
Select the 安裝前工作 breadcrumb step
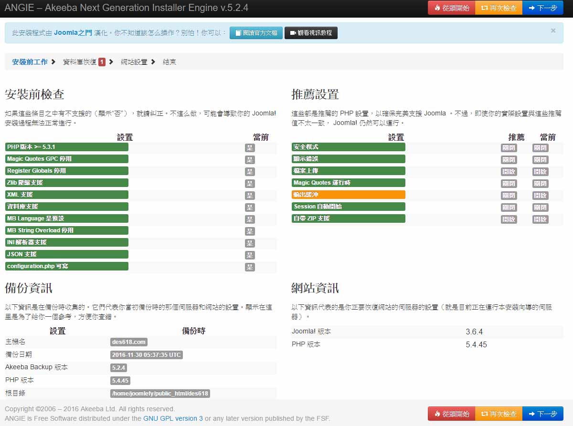(30, 62)
